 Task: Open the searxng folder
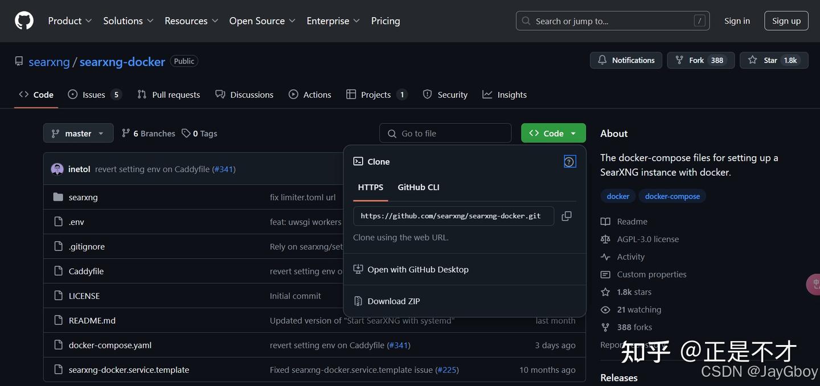(x=83, y=197)
